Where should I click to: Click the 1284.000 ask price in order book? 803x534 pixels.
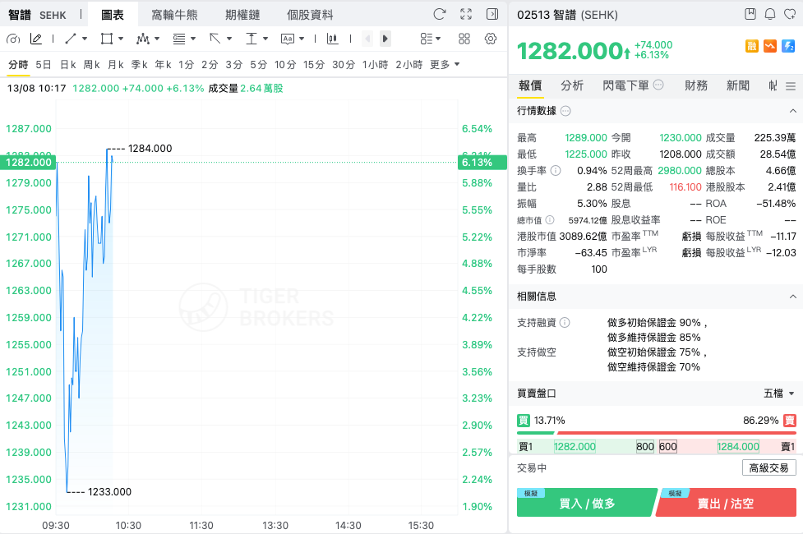(x=738, y=446)
